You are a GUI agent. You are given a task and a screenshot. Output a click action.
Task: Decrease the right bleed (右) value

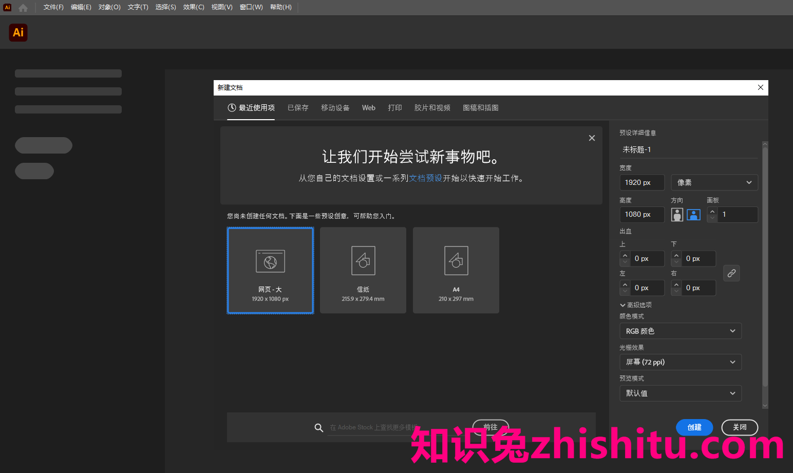click(676, 292)
